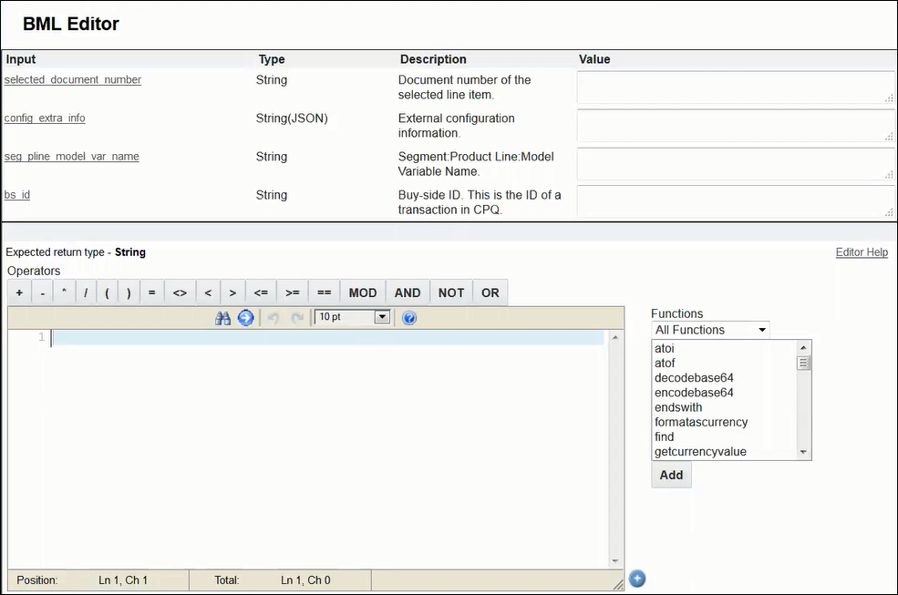
Task: Open the font size 10 pt dropdown
Action: (352, 317)
